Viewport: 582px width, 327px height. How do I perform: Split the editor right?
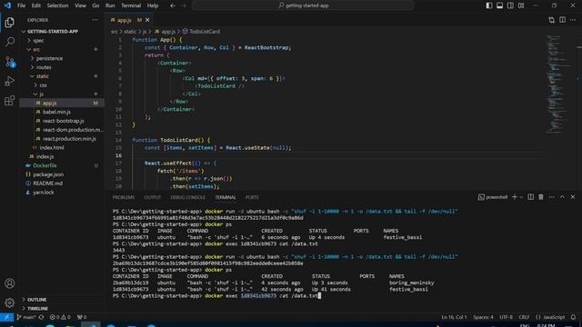(562, 20)
